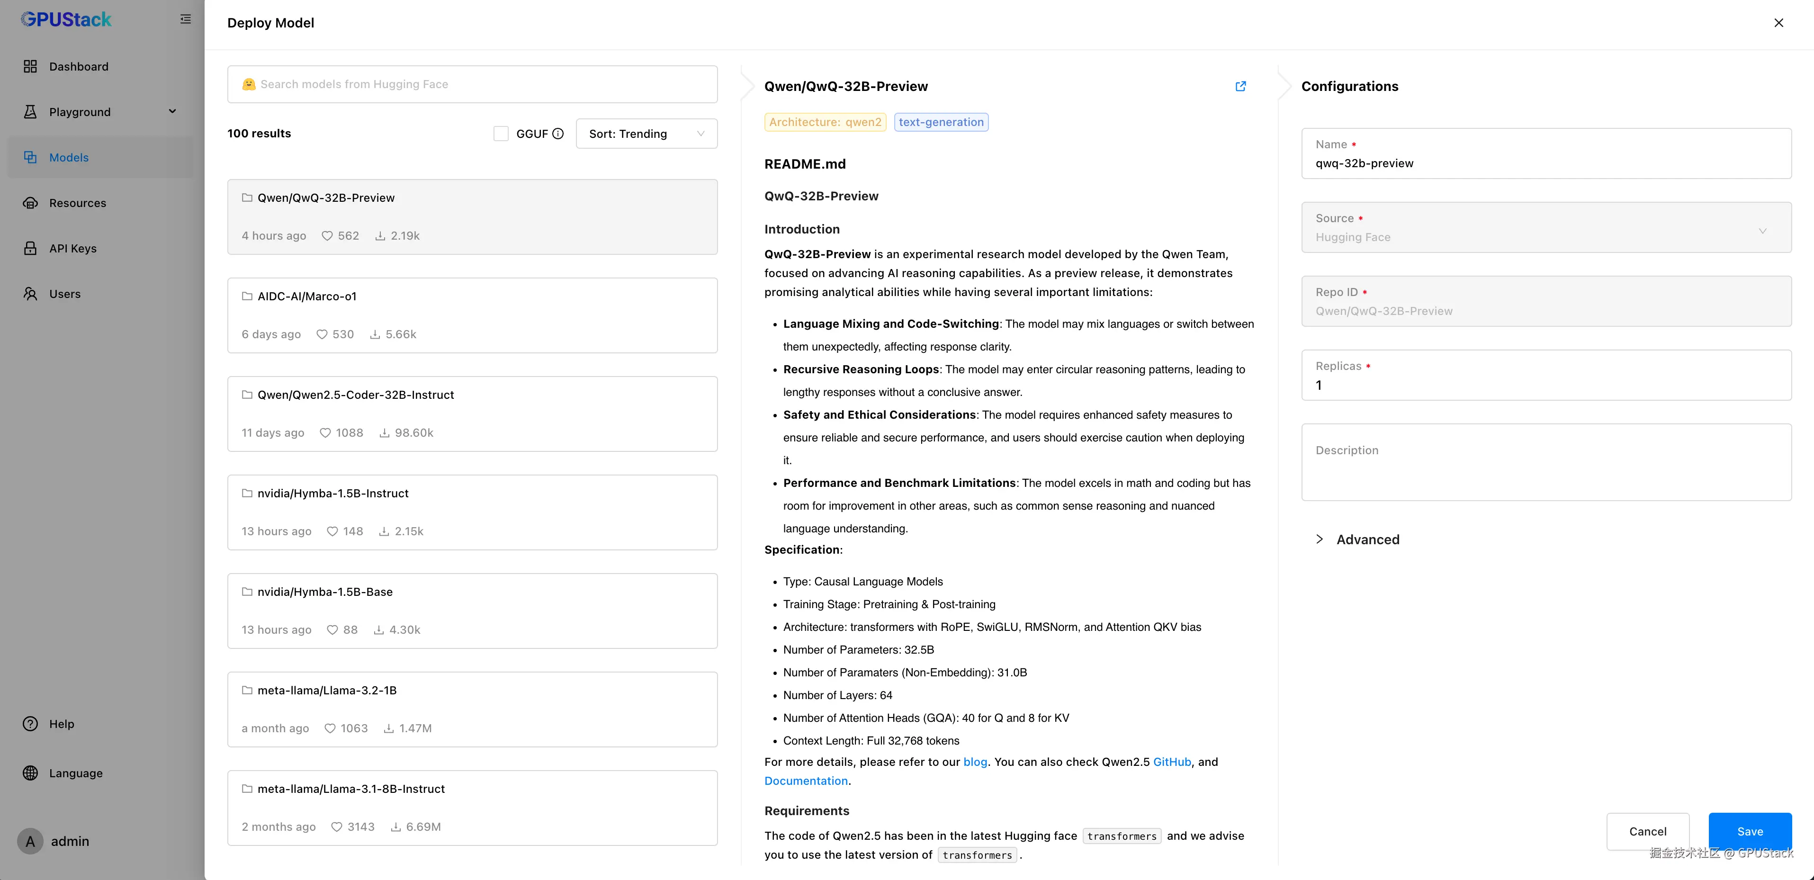Open the Sort: Trending dropdown
Viewport: 1814px width, 880px height.
click(646, 134)
